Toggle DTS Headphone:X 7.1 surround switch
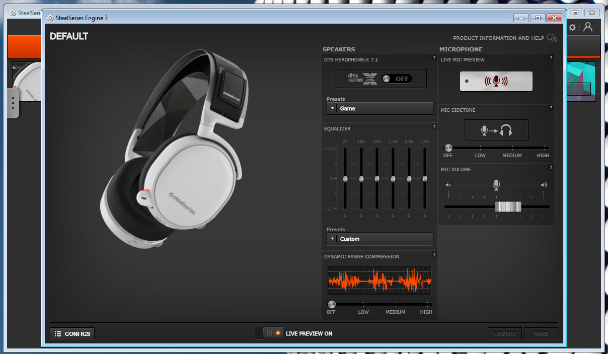 point(397,79)
